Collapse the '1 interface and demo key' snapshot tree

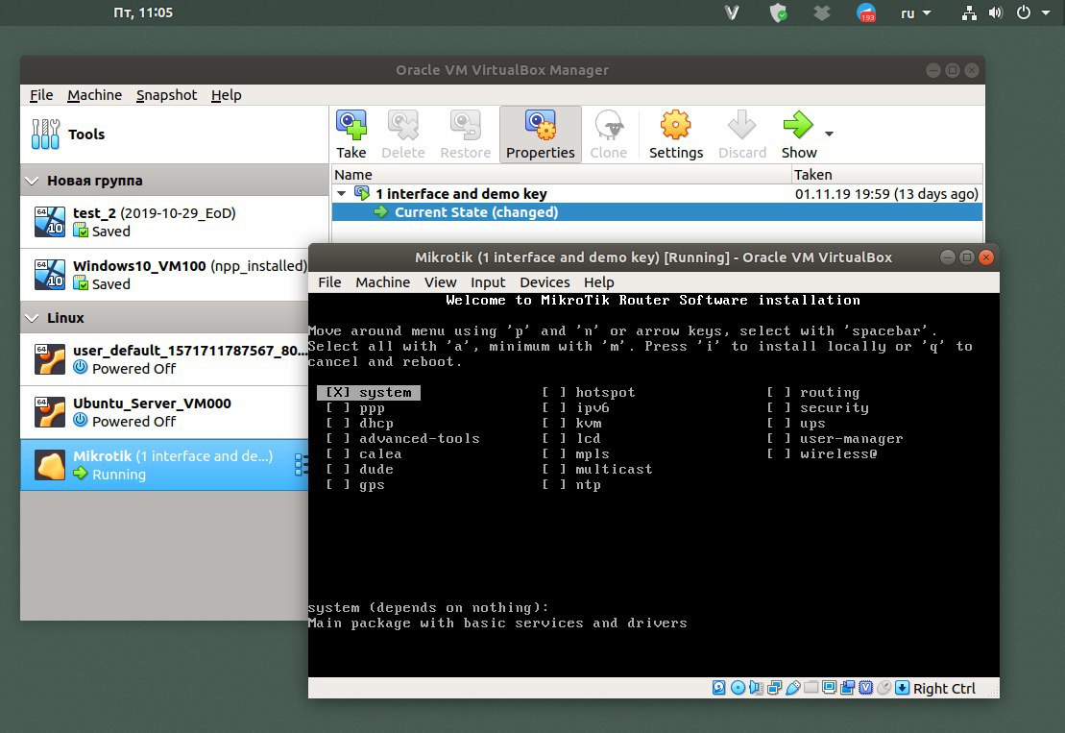pos(342,194)
